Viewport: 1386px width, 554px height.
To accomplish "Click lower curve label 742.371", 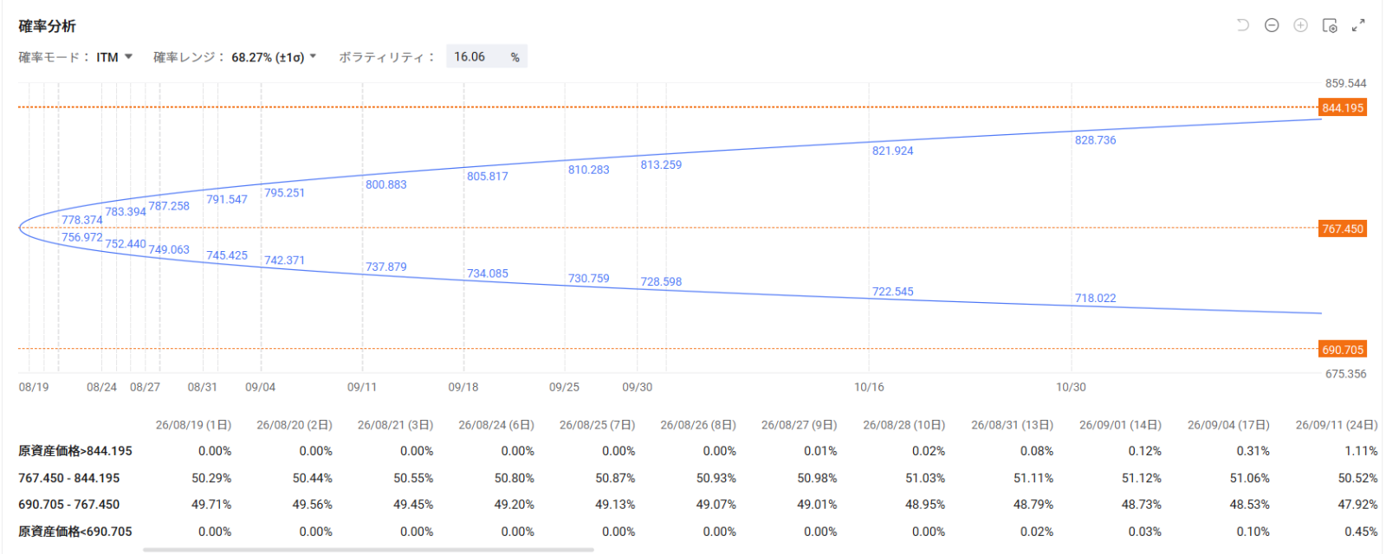I will coord(285,261).
